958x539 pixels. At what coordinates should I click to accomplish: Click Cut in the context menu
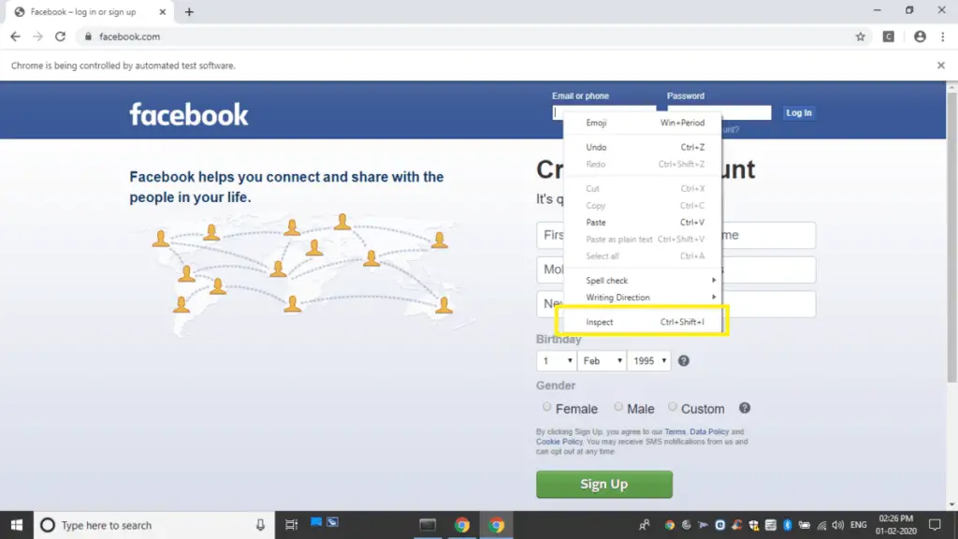pos(643,189)
